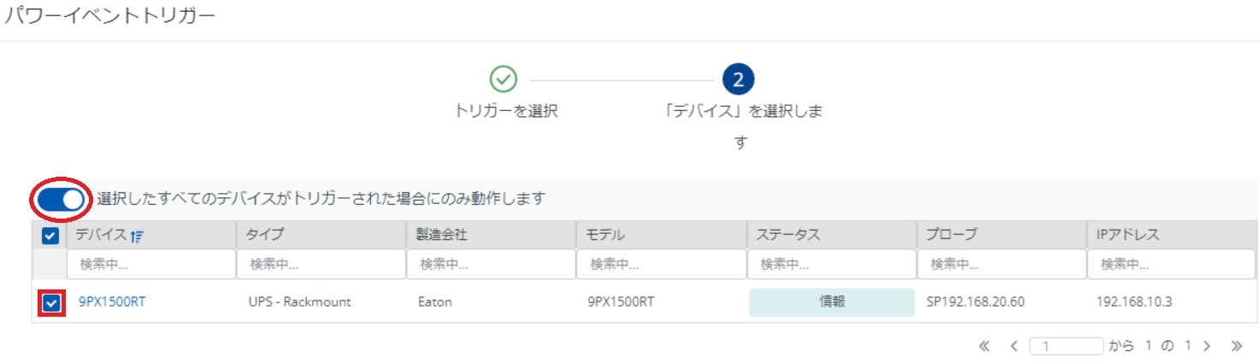
Task: Toggle the all-devices-triggered switch off
Action: coord(62,199)
